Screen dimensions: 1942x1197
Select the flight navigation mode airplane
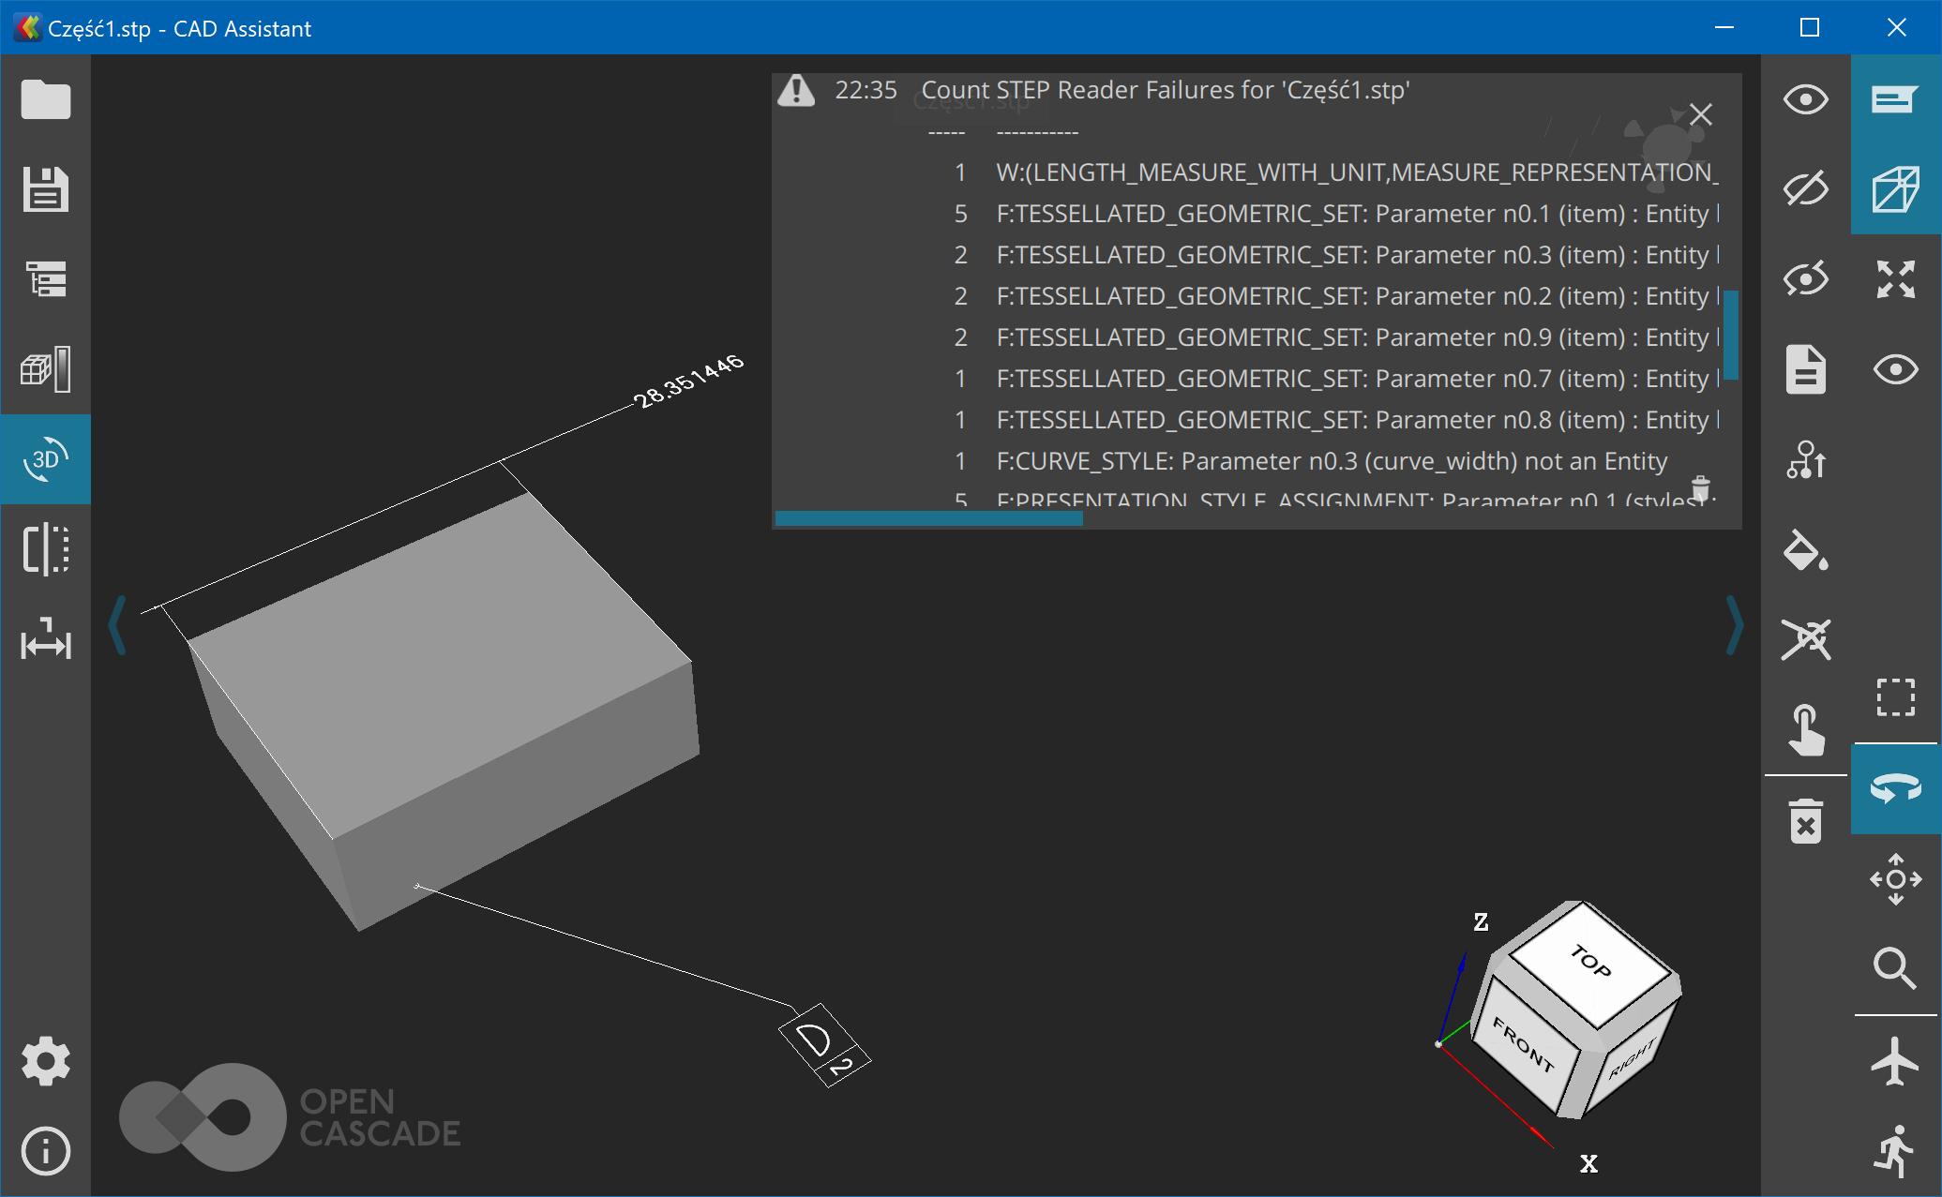click(x=1895, y=1061)
